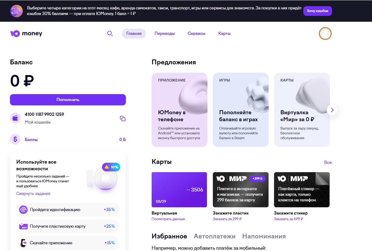The height and width of the screenshot is (251, 372).
Task: Select Скачайте приложение task
Action: [68, 243]
